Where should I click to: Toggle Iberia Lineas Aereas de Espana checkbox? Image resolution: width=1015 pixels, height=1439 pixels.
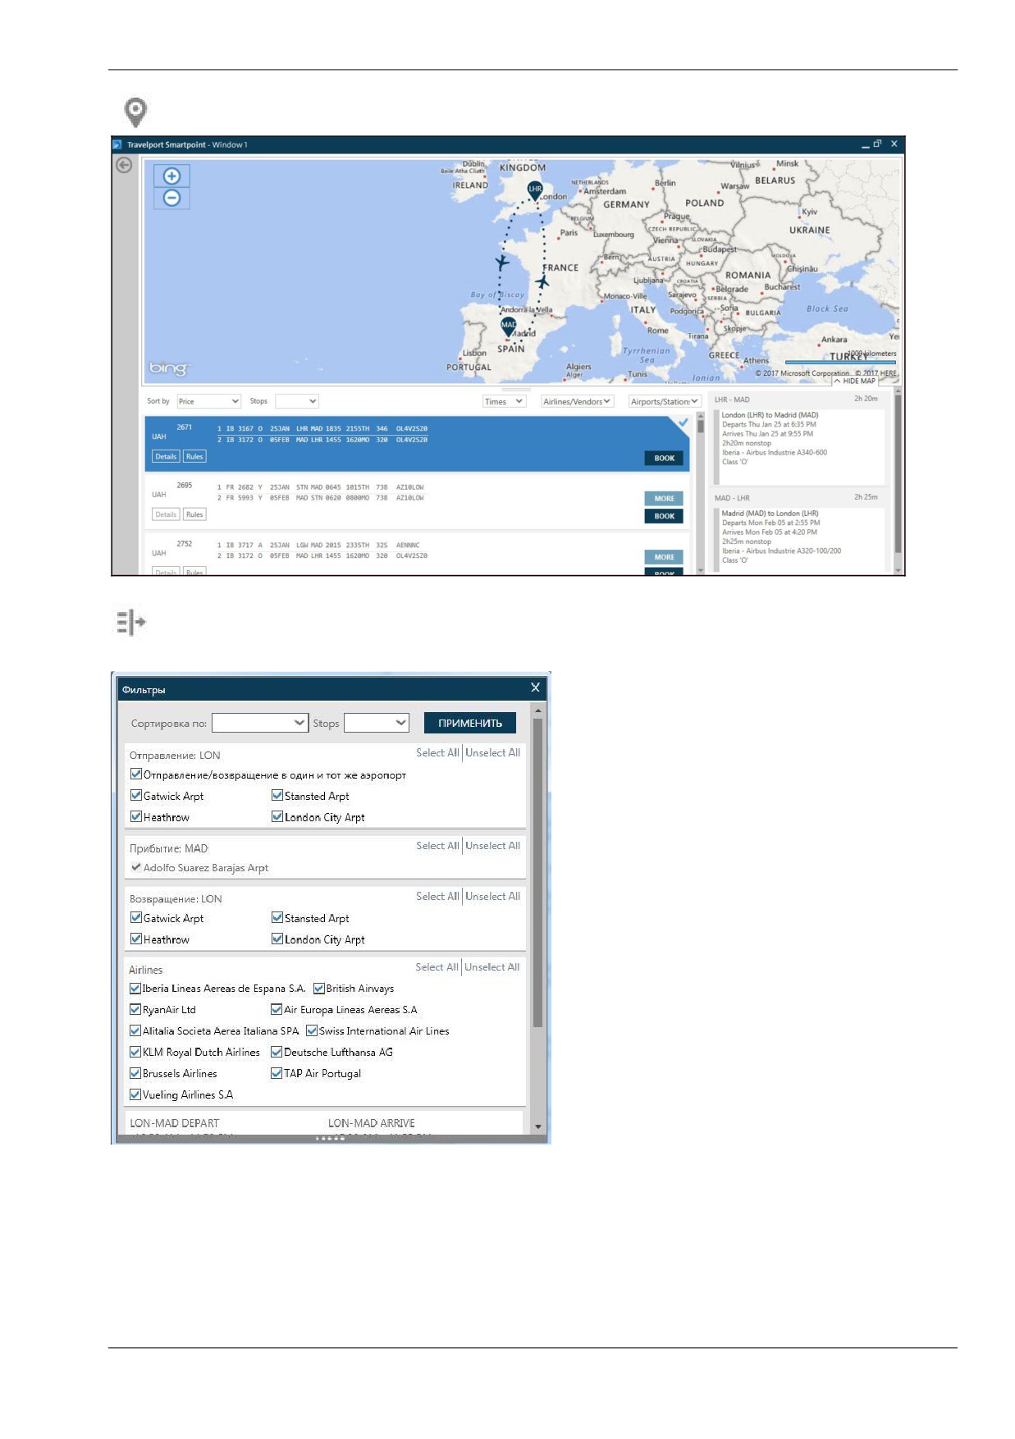tap(135, 988)
